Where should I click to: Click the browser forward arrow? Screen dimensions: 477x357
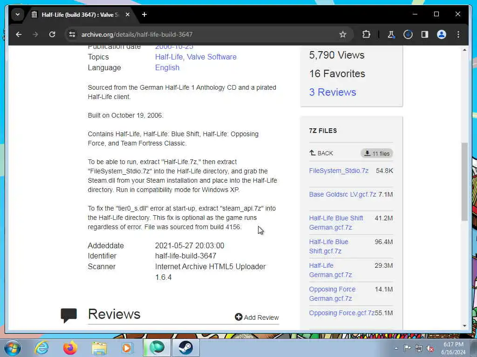[x=35, y=34]
